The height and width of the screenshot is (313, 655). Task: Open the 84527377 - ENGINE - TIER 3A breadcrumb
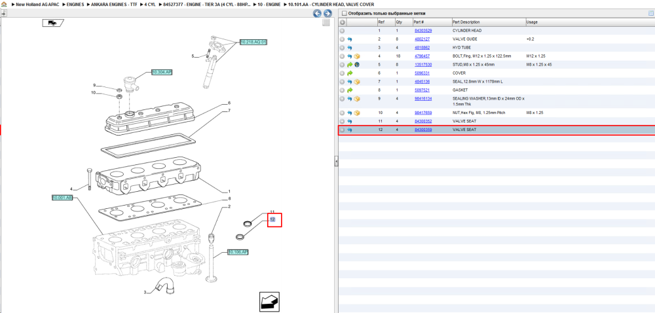coord(206,4)
